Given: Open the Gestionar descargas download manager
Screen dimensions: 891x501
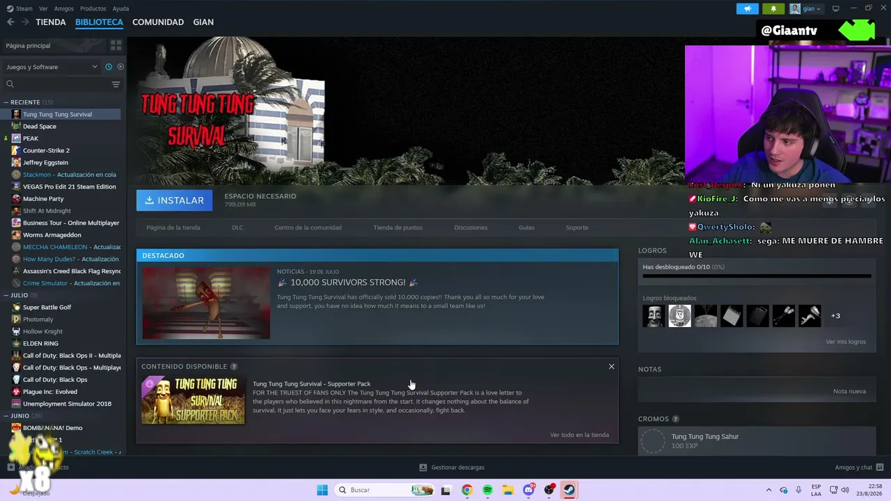Looking at the screenshot, I should click(x=452, y=468).
